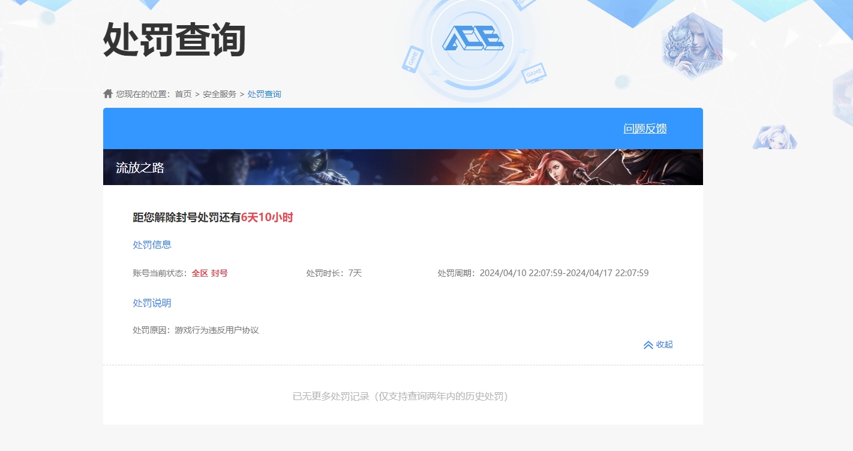Screen dimensions: 853x451
Task: Click the 处罚原因 violation reason text
Action: (x=196, y=330)
